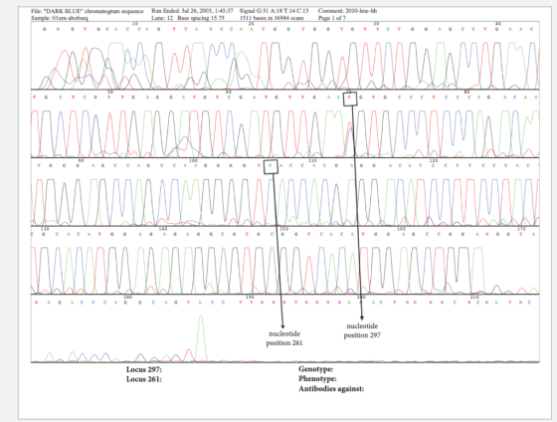Click base position number 10 in first row
Screen dimensions: 557x422
[135, 24]
